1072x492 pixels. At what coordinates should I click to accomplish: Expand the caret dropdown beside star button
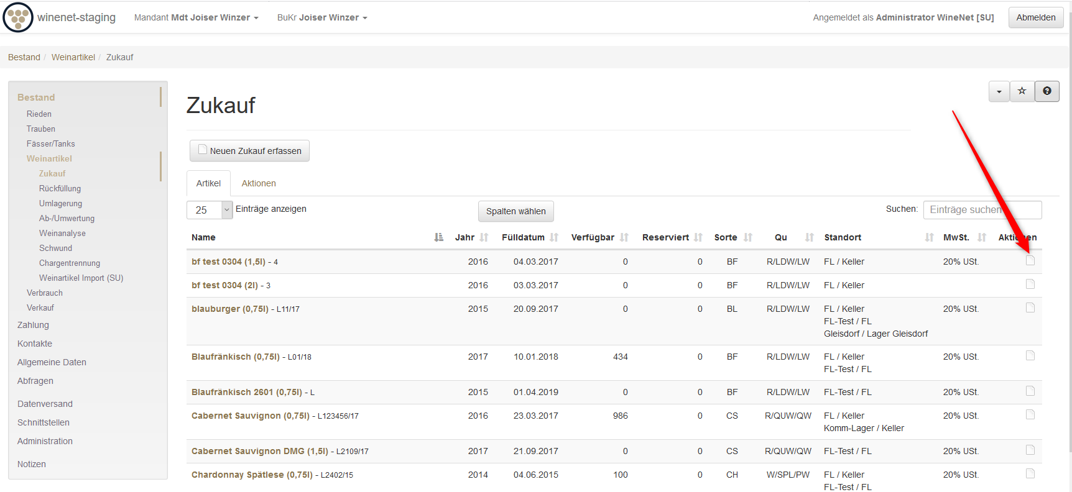click(999, 91)
